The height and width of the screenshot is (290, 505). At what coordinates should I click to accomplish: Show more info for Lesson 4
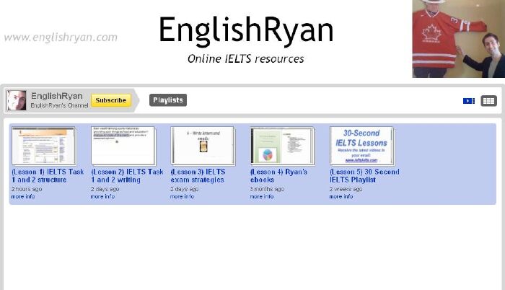(x=261, y=196)
